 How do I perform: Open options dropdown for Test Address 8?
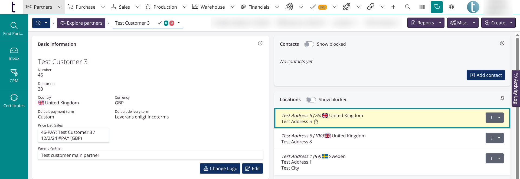click(499, 138)
